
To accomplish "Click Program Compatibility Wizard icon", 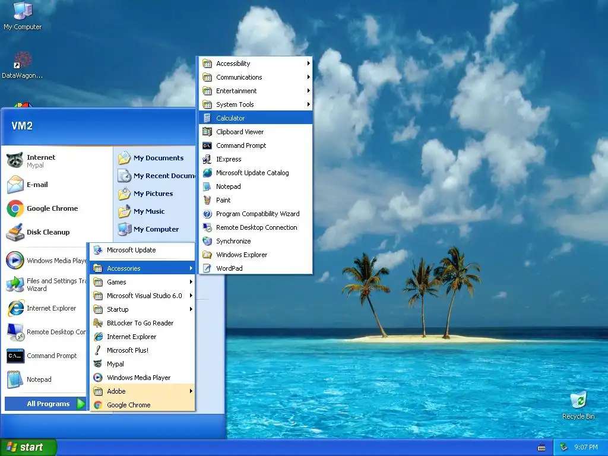I will tap(207, 214).
